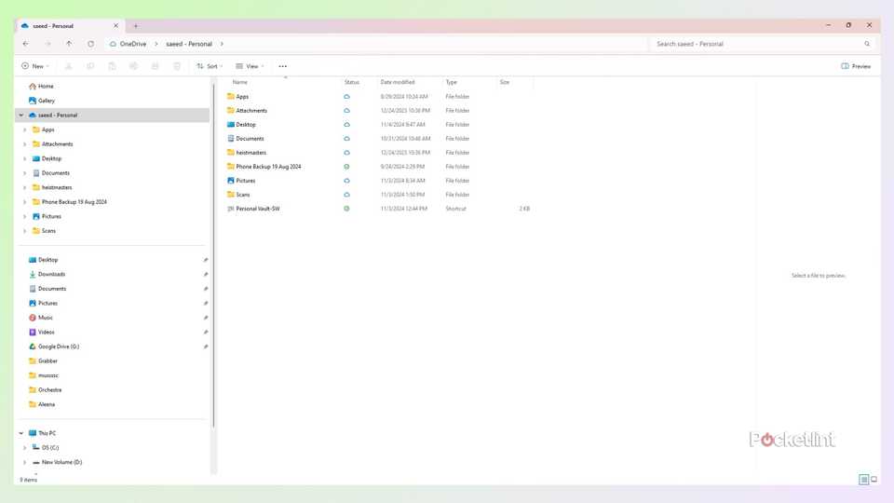The width and height of the screenshot is (894, 503).
Task: Open the Sort dropdown menu
Action: 210,66
